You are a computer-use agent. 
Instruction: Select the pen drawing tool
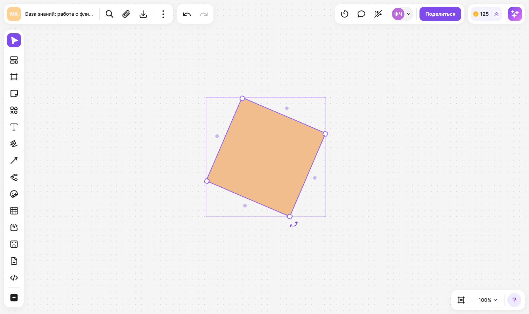pyautogui.click(x=14, y=144)
